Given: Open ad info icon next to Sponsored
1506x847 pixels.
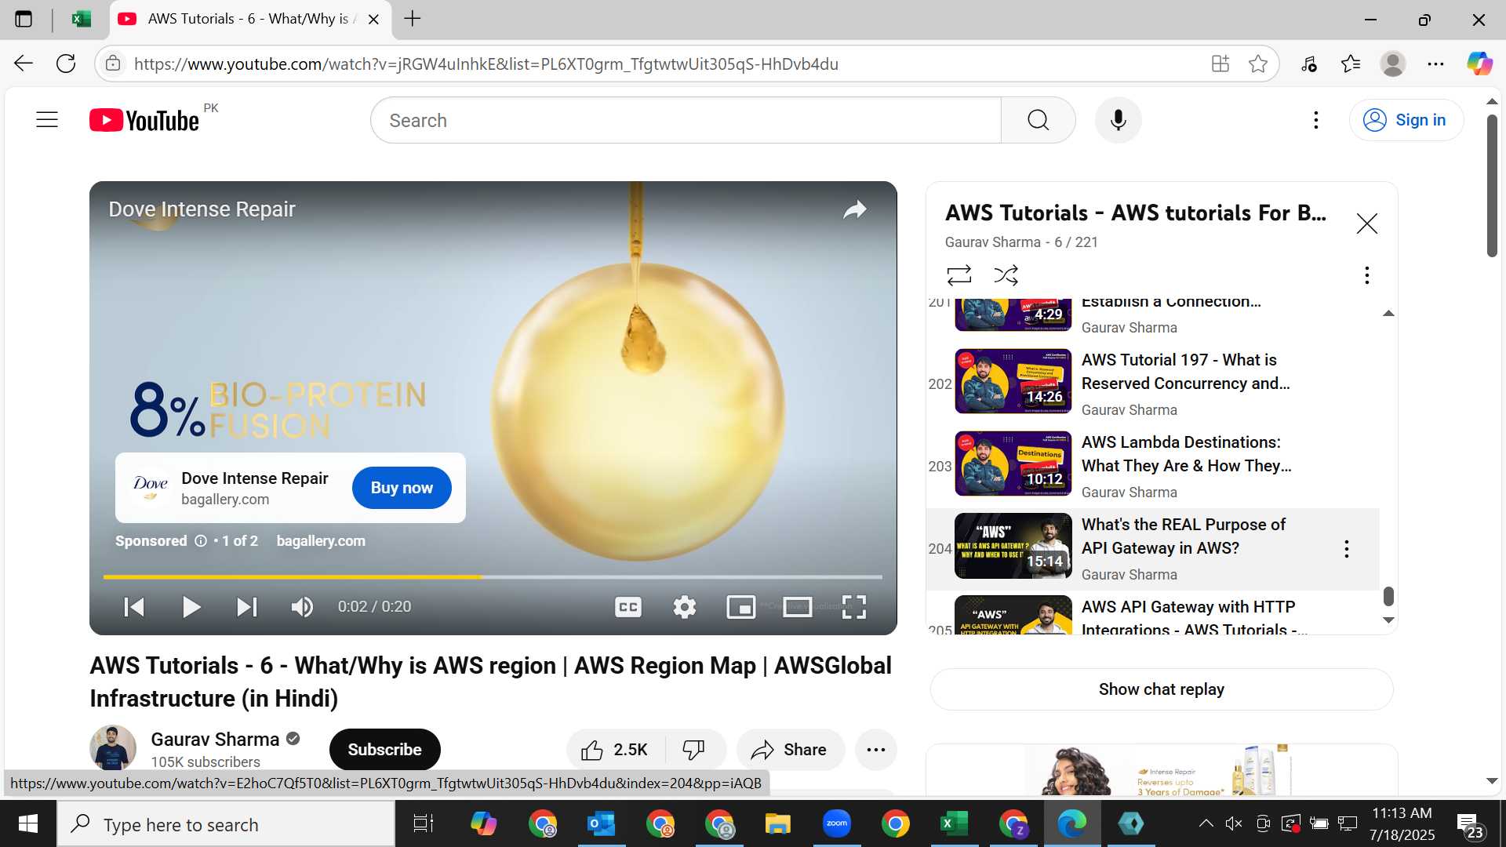Looking at the screenshot, I should [201, 541].
